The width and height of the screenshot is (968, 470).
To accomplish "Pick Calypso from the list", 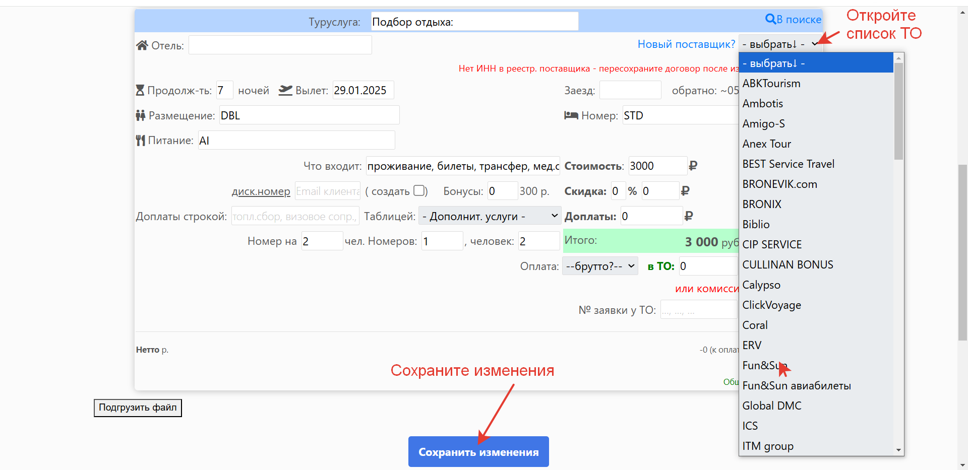I will (x=816, y=285).
